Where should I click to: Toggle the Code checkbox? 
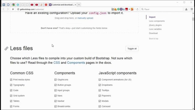coord(11,90)
